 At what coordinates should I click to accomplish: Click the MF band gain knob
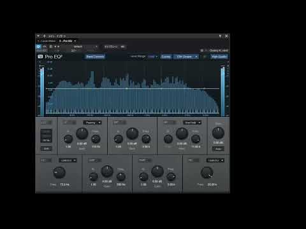[132, 134]
